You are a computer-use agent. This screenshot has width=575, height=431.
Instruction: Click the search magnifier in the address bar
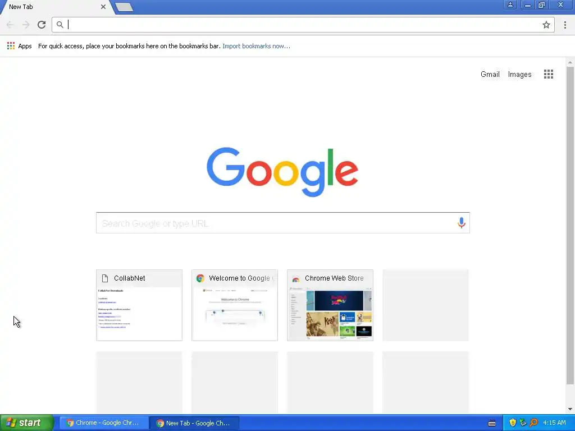(60, 25)
